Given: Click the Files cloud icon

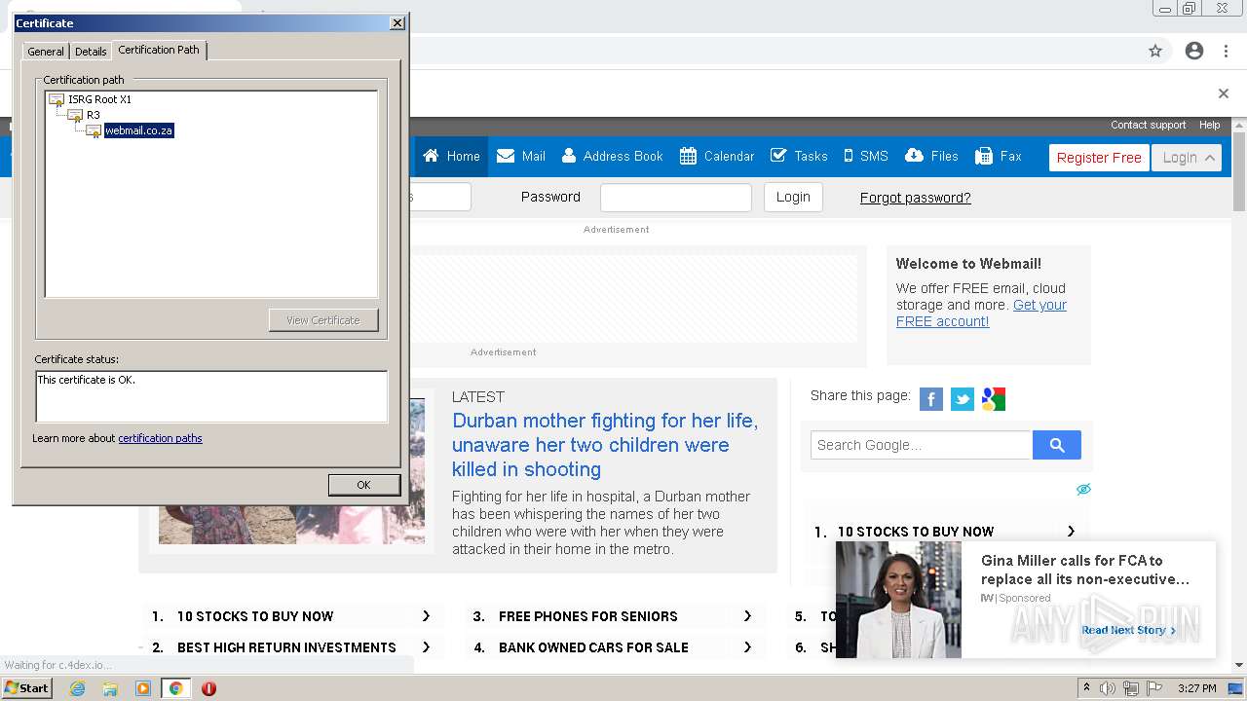Looking at the screenshot, I should tap(914, 156).
